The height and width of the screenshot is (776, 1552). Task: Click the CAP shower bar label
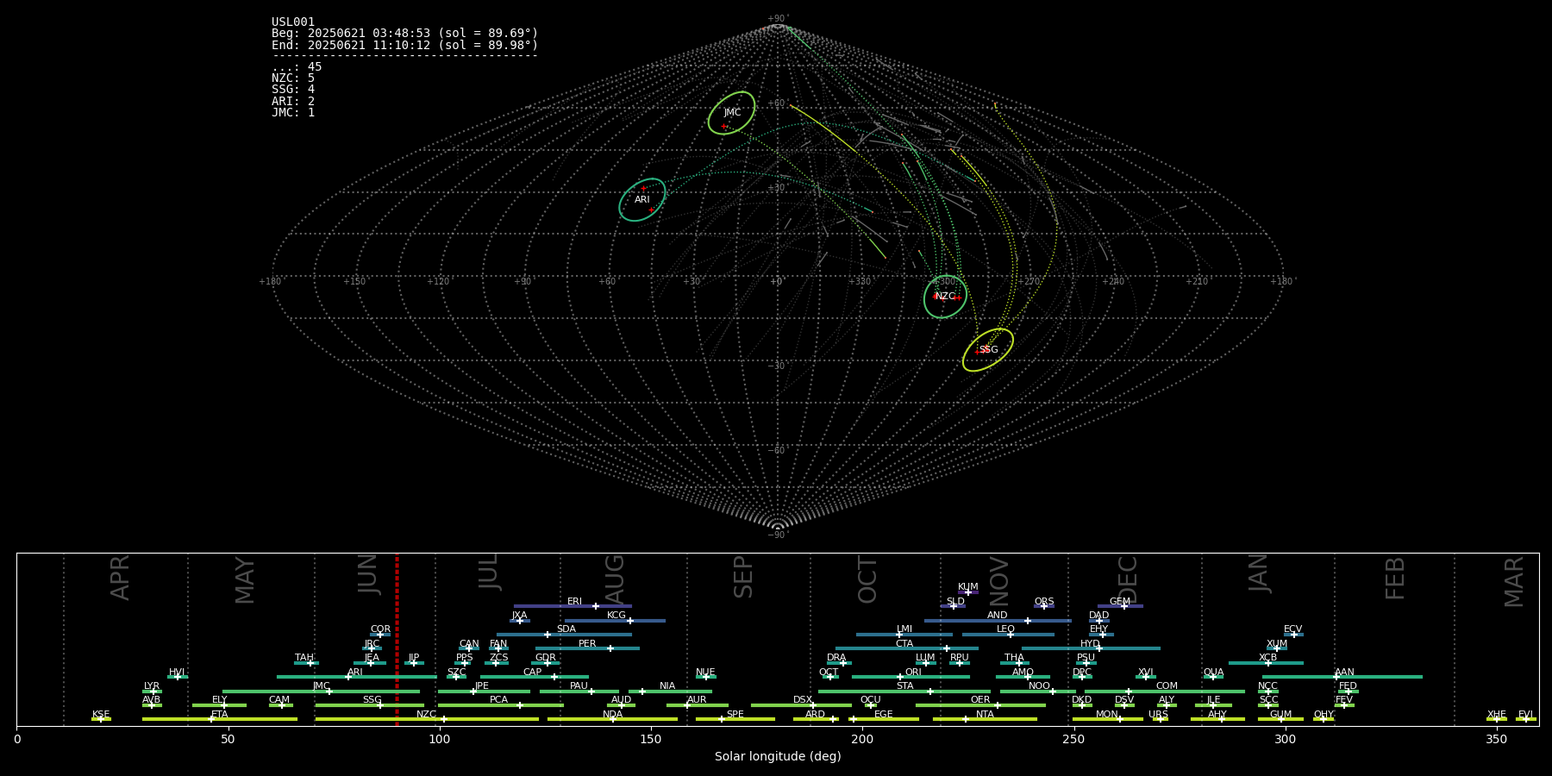pos(533,672)
